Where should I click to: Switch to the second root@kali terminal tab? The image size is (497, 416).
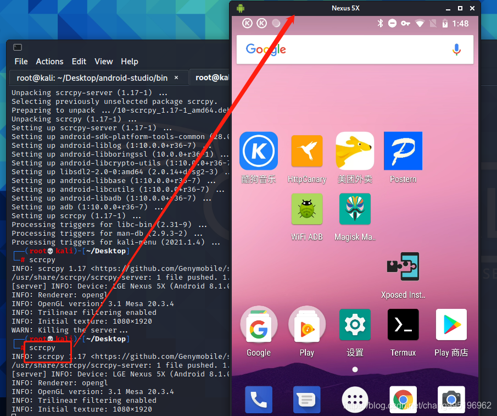(210, 77)
